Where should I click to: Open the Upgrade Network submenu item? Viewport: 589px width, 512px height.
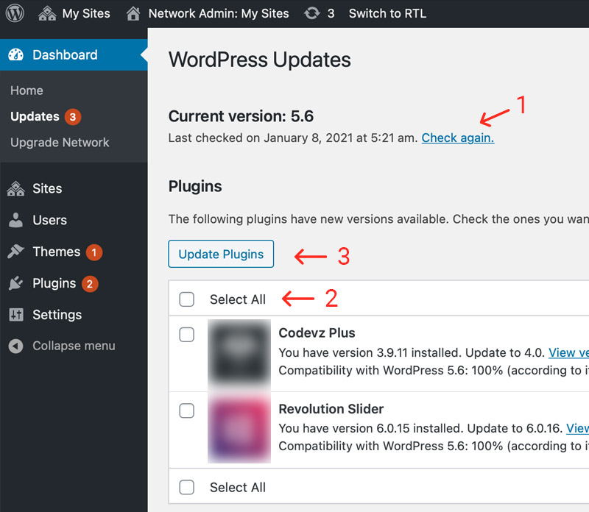60,143
